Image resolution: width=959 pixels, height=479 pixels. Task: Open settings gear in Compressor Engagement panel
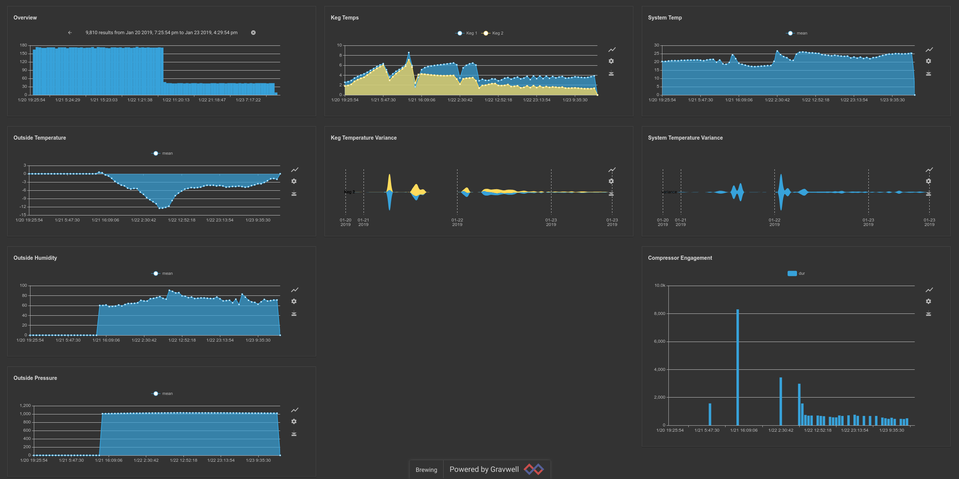(929, 301)
